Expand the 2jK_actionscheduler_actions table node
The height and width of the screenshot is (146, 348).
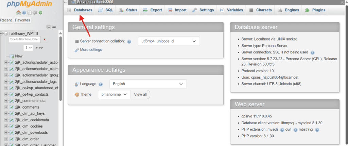pyautogui.click(x=6, y=62)
